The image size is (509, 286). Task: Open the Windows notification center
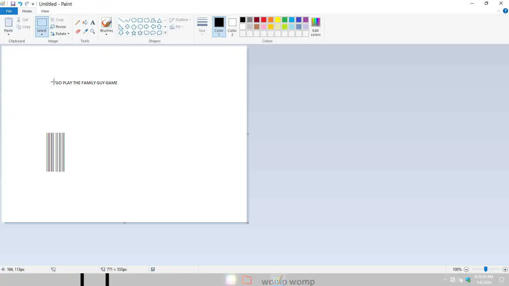[502, 280]
